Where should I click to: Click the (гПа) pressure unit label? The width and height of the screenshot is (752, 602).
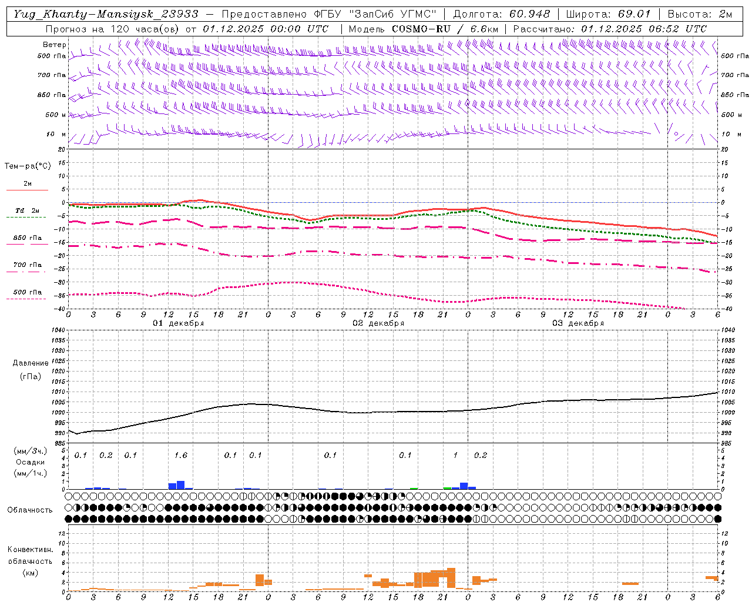tap(31, 376)
